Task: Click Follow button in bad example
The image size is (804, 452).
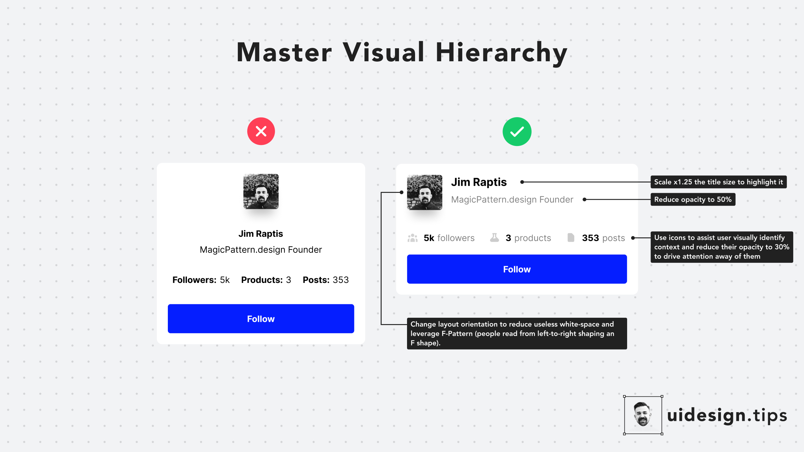Action: tap(260, 318)
